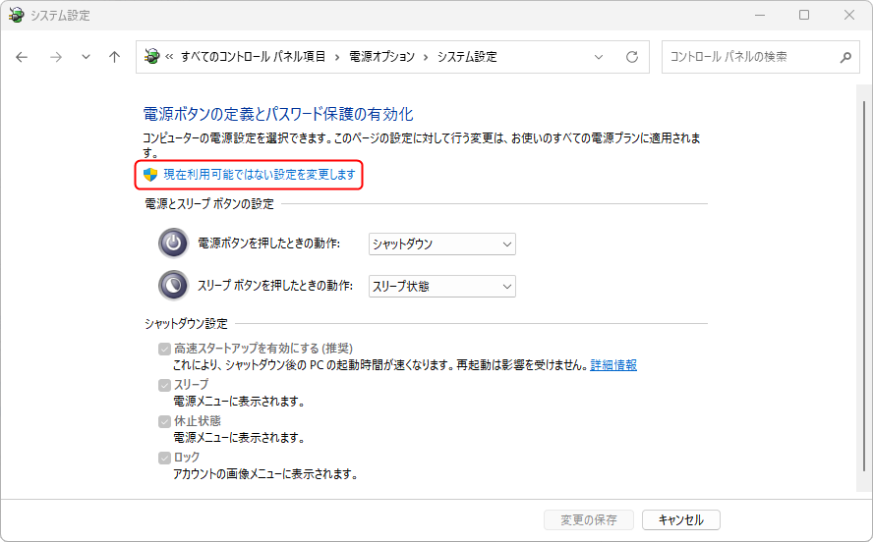Go up one level with up arrow
The height and width of the screenshot is (542, 873).
[x=115, y=57]
